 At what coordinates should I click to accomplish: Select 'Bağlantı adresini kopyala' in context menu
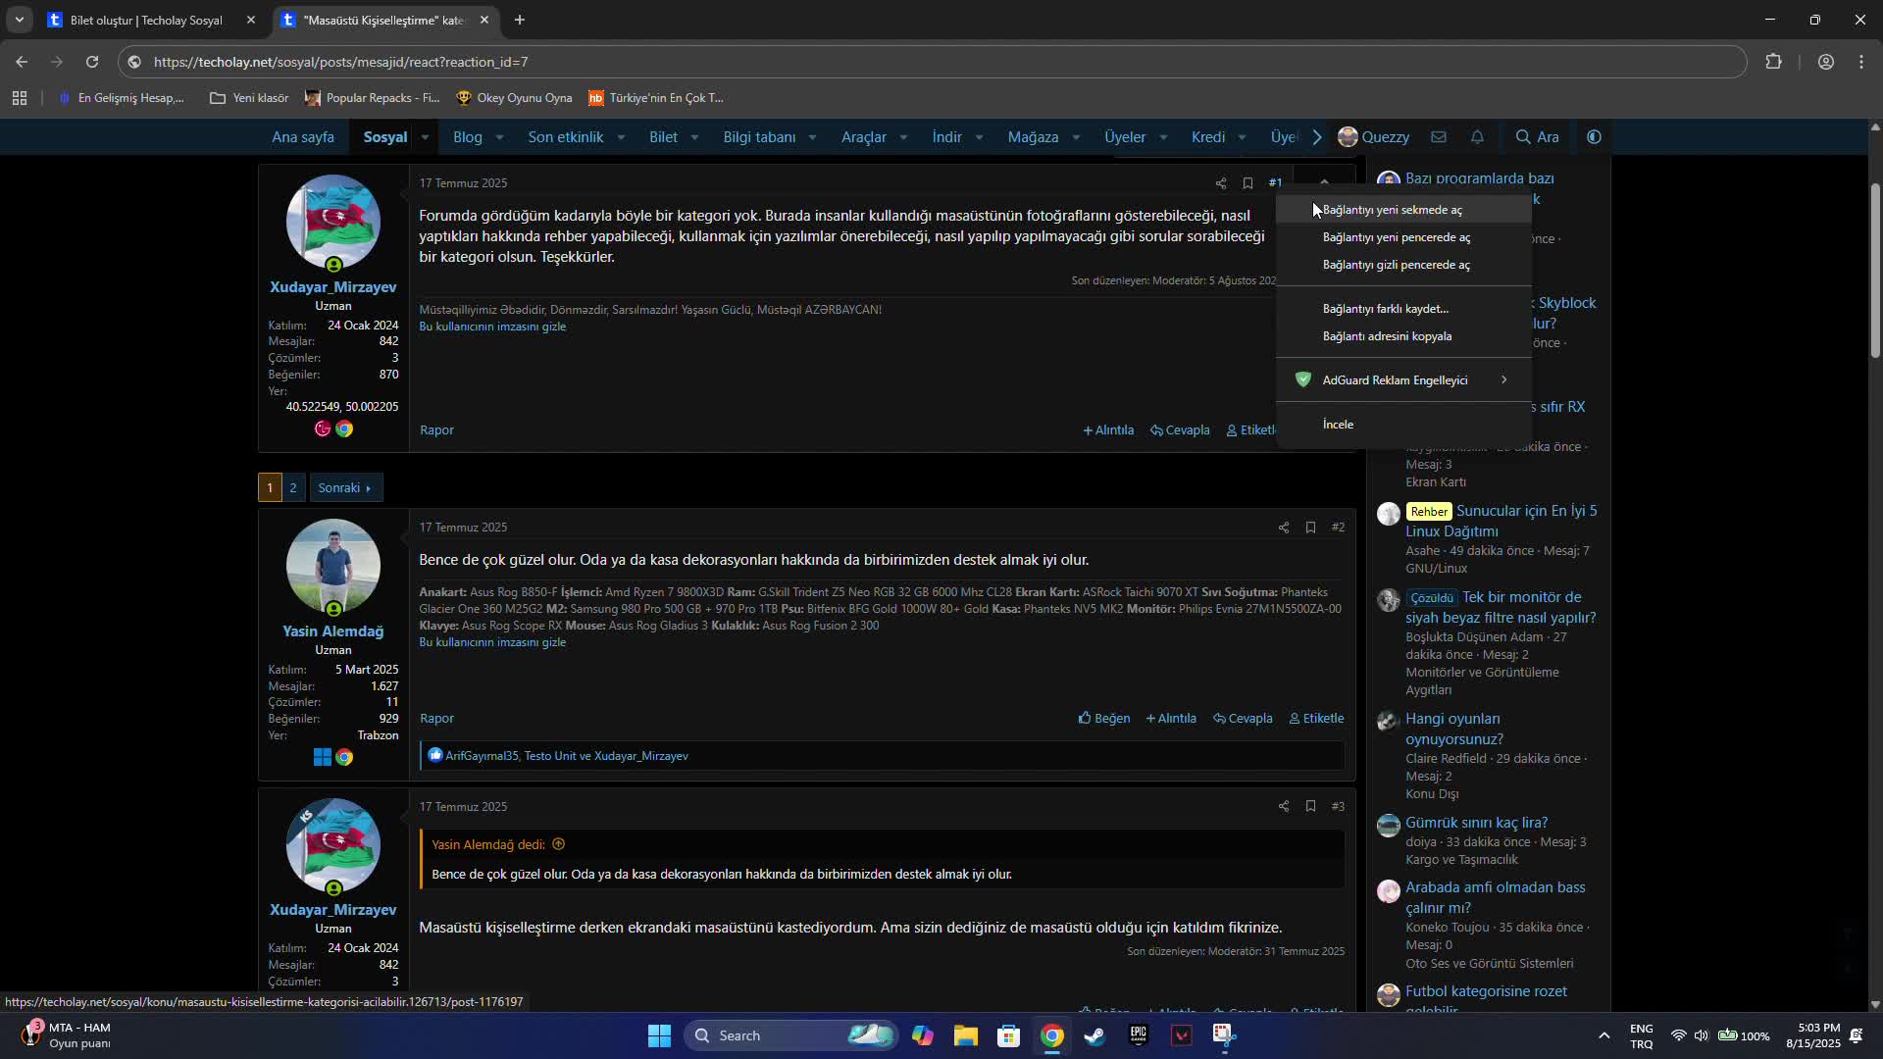[x=1387, y=336]
